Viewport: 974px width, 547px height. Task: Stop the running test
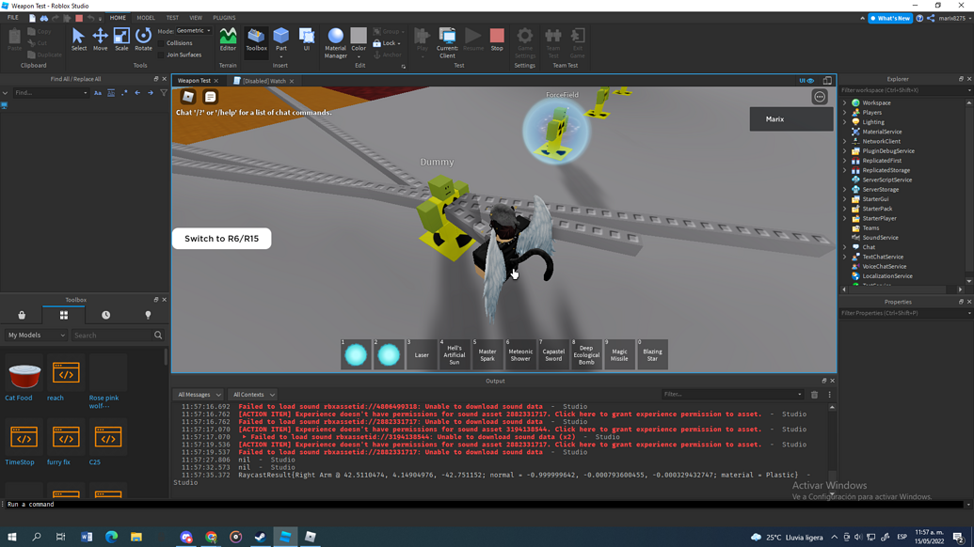click(497, 39)
